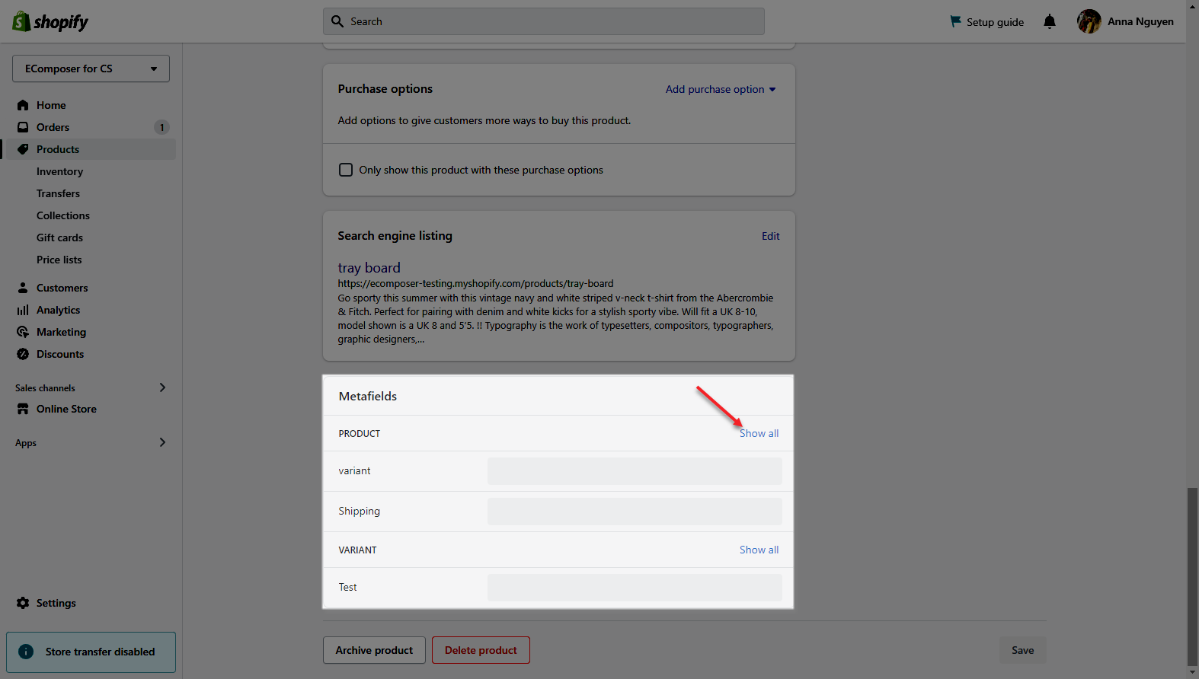Click the Shipping metafield input
1199x679 pixels.
coord(635,512)
